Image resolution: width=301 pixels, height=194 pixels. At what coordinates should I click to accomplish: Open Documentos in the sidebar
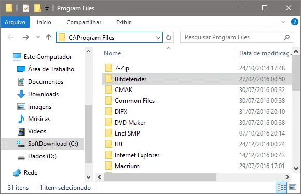click(40, 82)
